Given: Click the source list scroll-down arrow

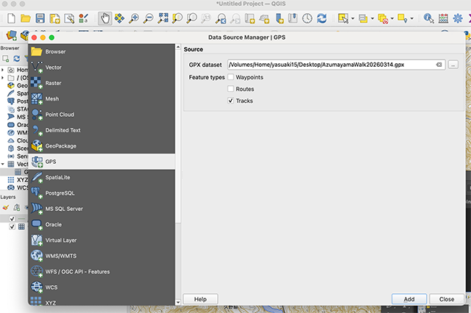Looking at the screenshot, I should [178, 303].
